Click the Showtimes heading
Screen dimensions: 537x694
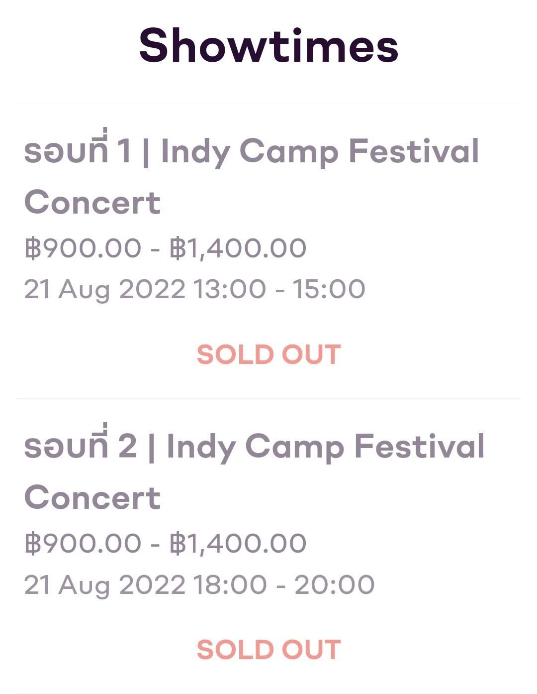(x=268, y=46)
